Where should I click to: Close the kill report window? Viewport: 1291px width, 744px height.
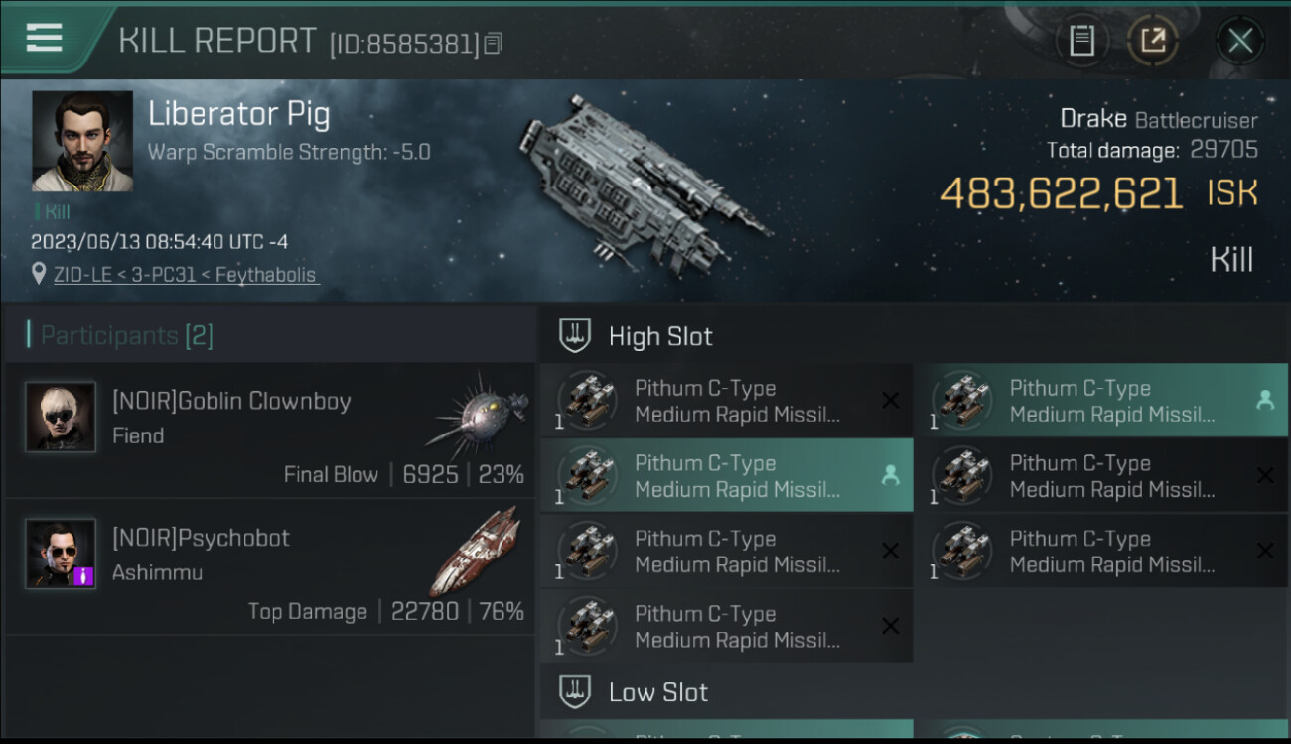coord(1239,41)
